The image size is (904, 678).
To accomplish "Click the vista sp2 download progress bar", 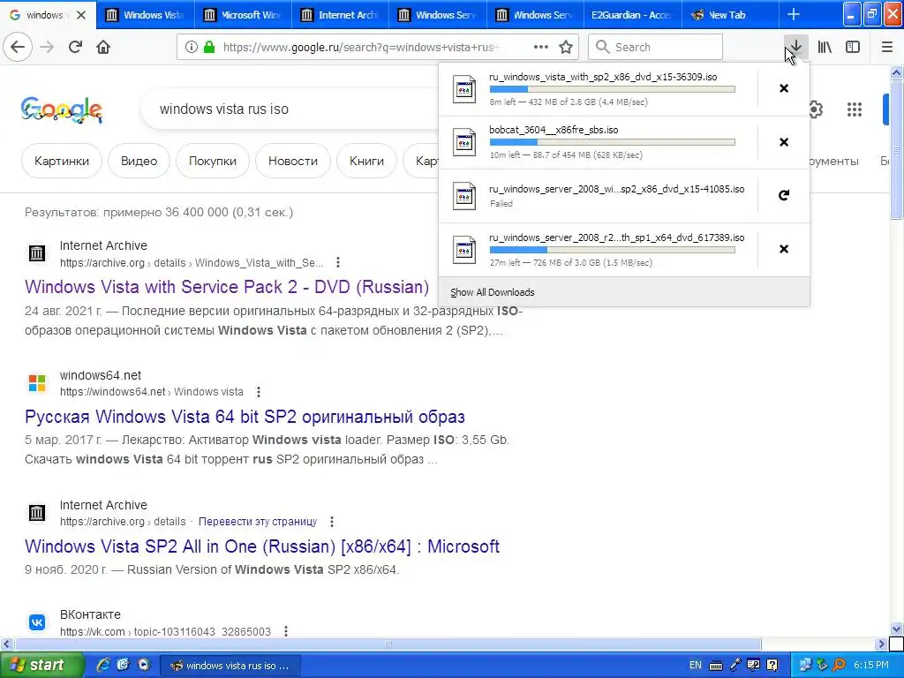I will tap(613, 89).
